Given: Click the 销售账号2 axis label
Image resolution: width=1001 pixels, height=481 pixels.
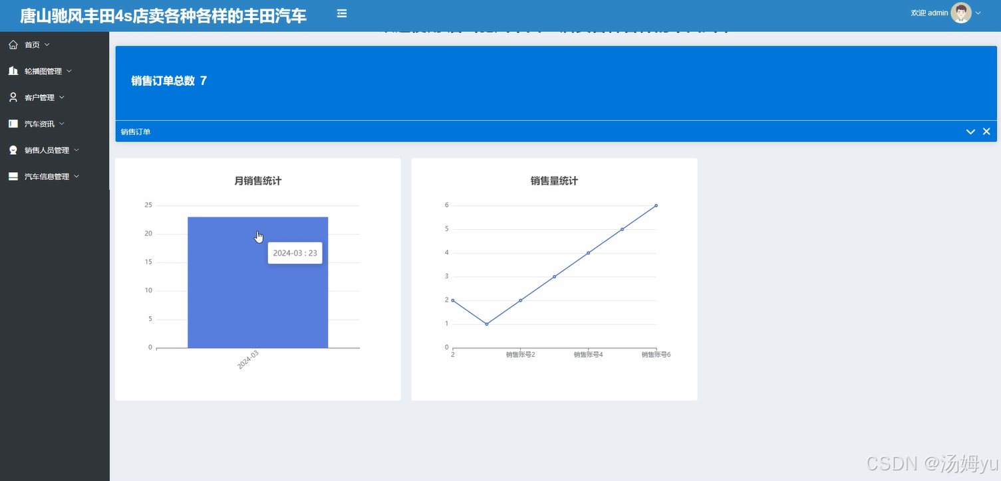Looking at the screenshot, I should click(x=521, y=355).
